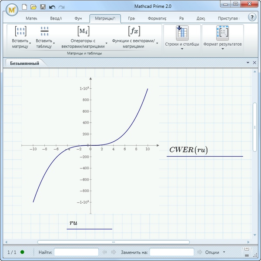The image size is (261, 261).
Task: Switch to the Ввод/вывод ribbon tab
Action: tap(55, 19)
